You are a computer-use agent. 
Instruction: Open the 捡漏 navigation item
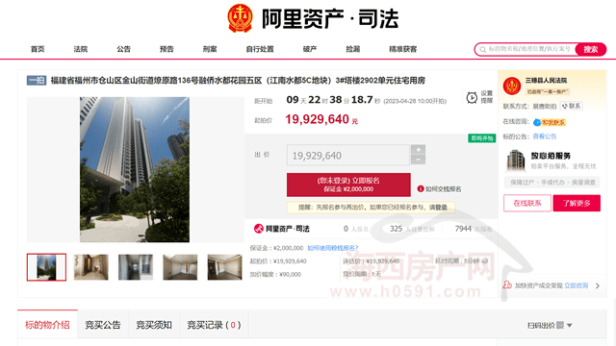point(353,49)
